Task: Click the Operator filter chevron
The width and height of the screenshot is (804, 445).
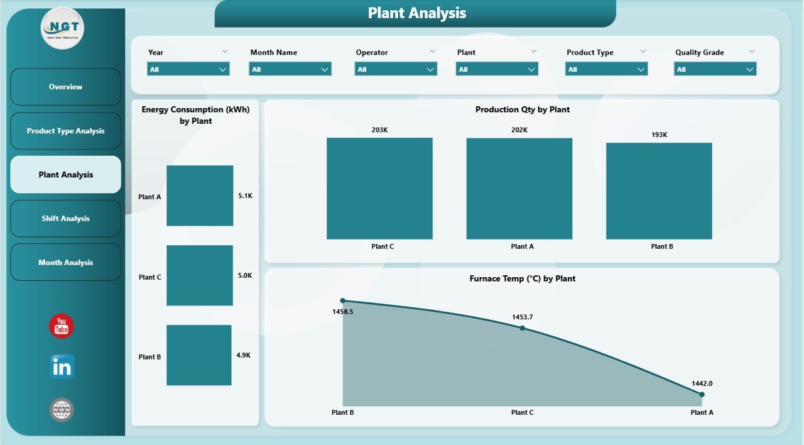Action: tap(432, 52)
